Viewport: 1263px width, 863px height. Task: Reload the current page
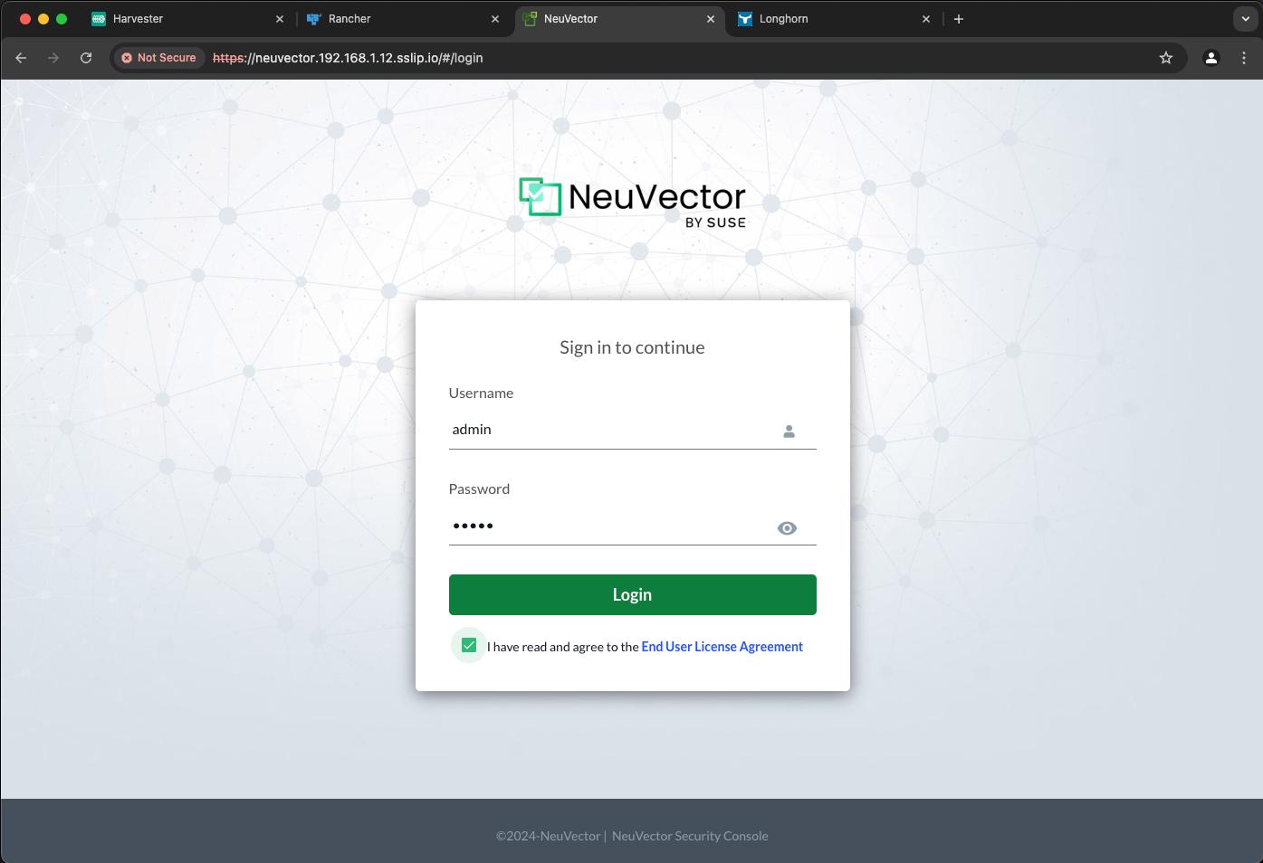86,58
